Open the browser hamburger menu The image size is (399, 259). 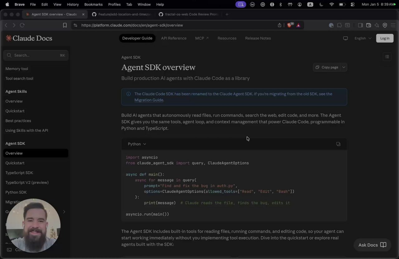point(393,25)
